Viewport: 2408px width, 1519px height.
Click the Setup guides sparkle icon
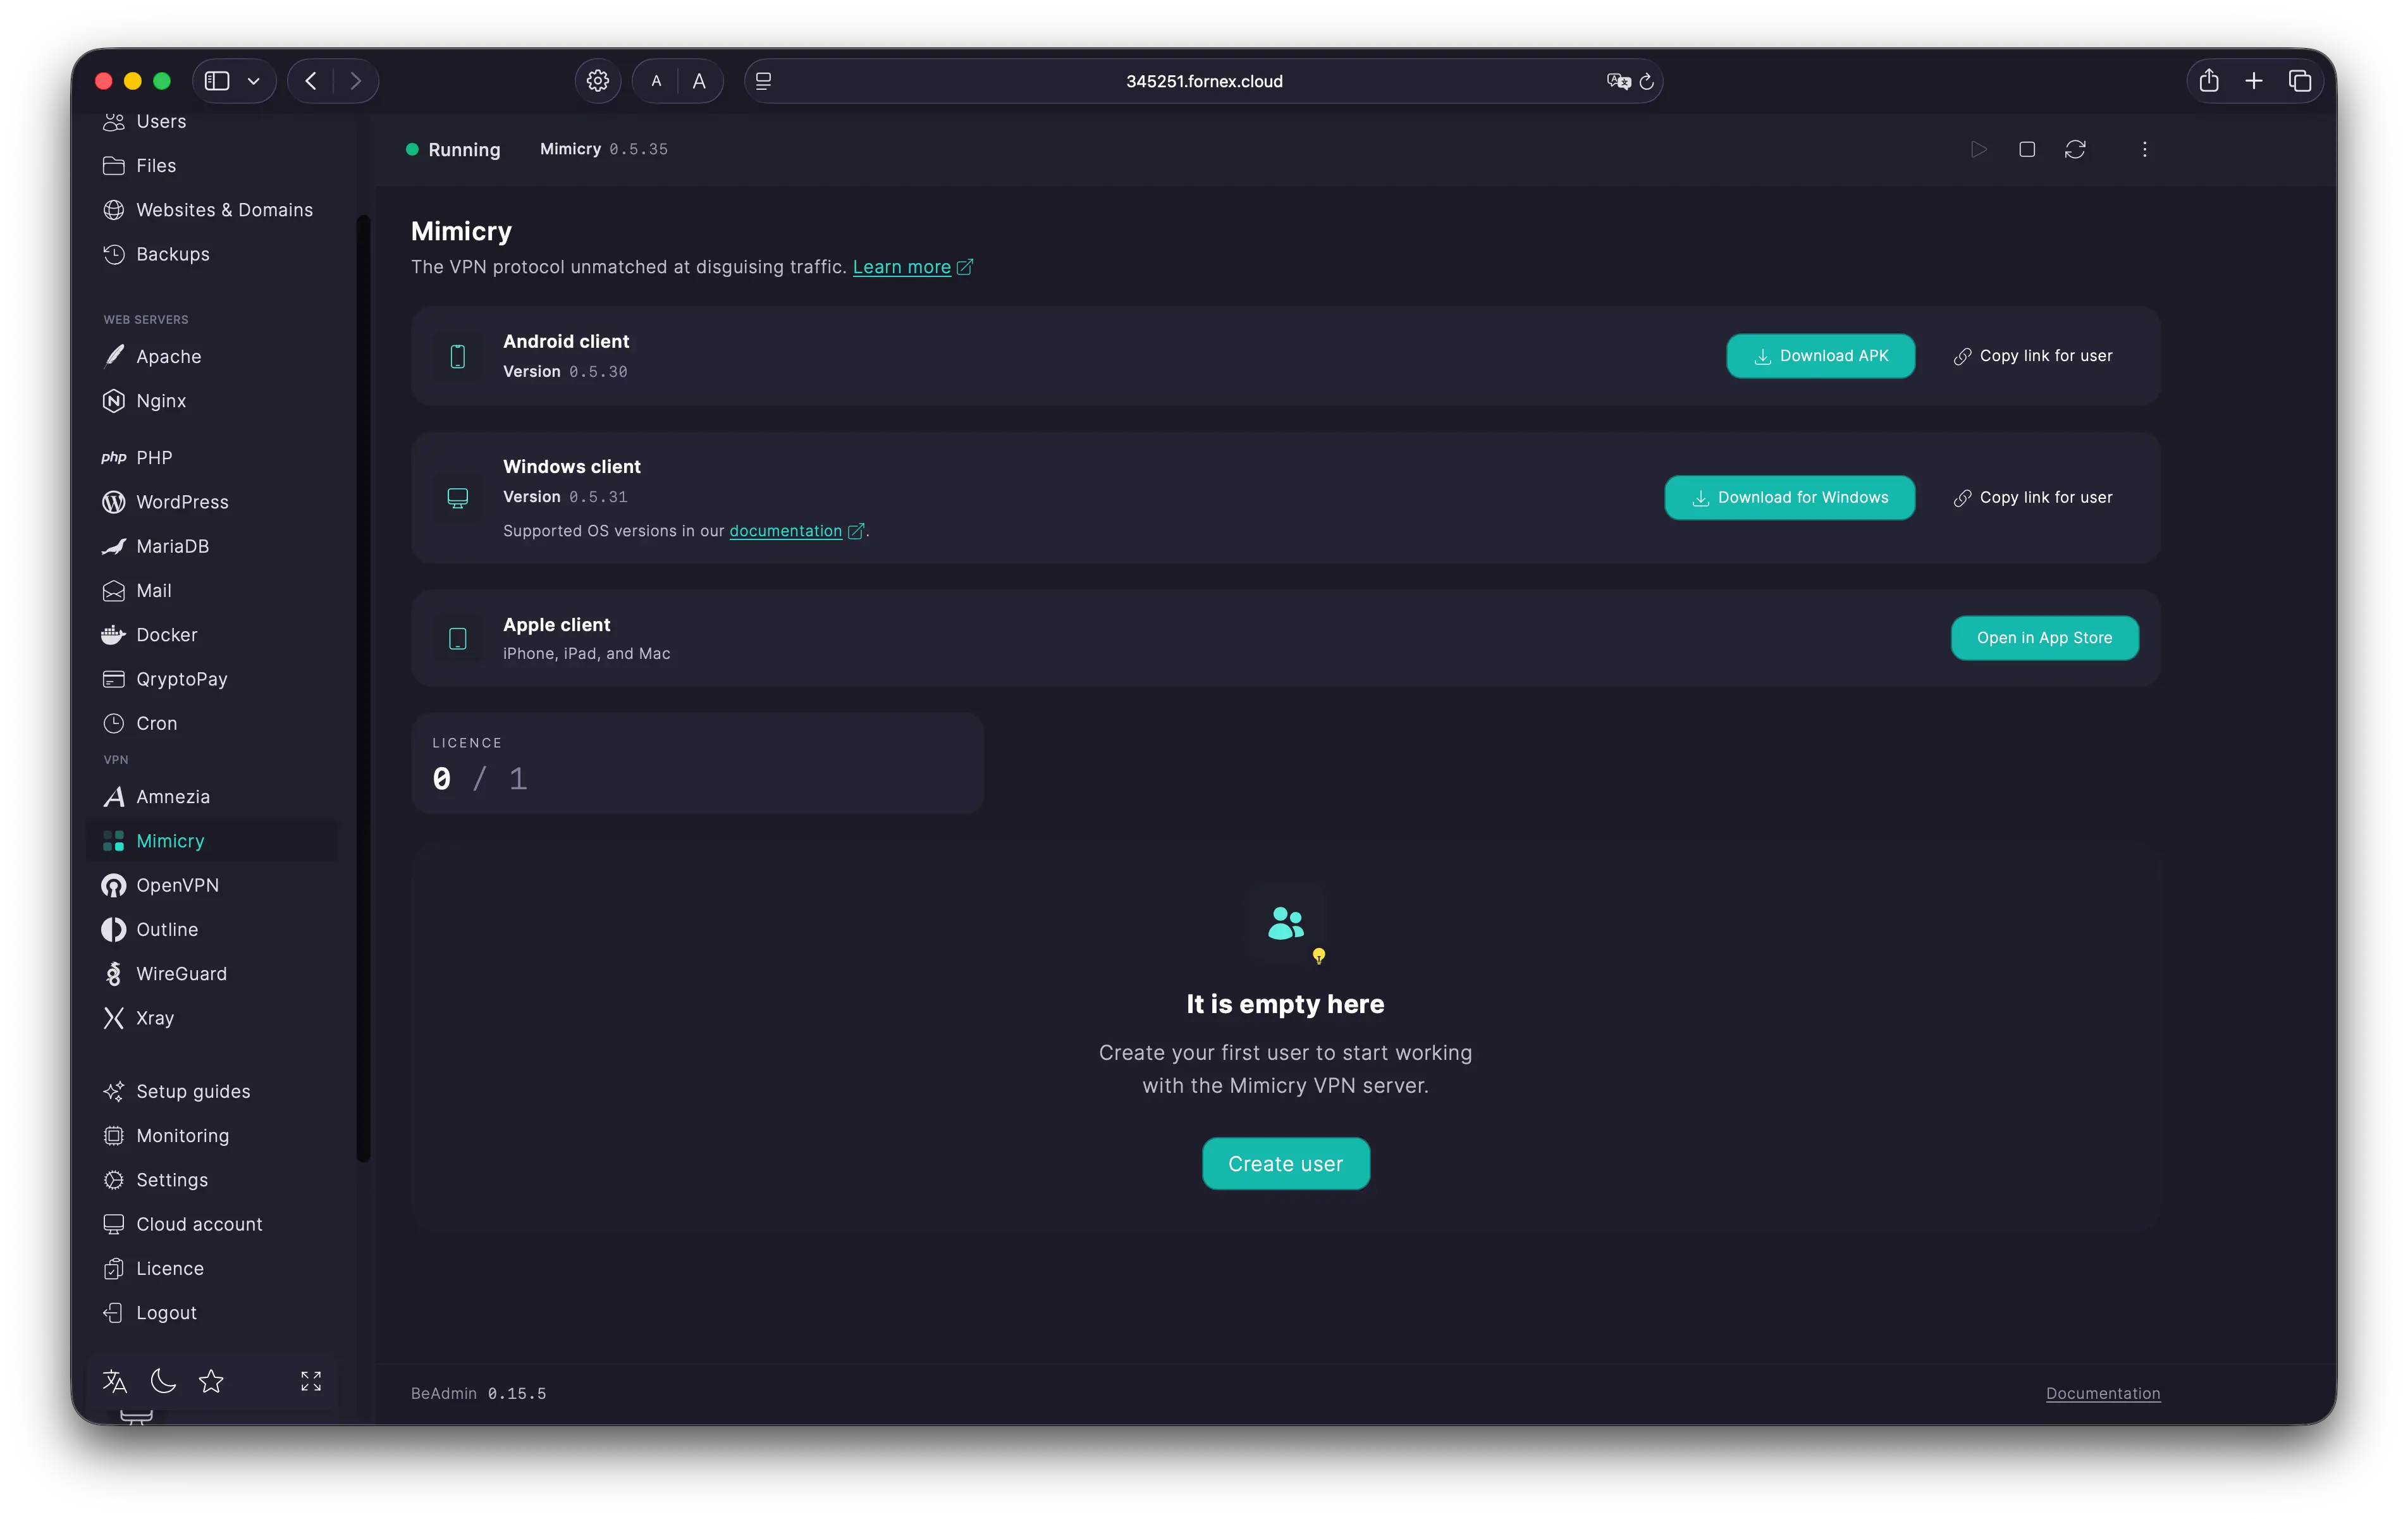113,1091
